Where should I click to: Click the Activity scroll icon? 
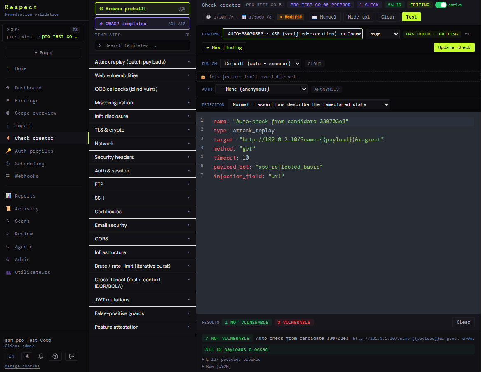(x=8, y=209)
